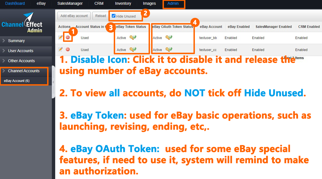Image resolution: width=322 pixels, height=179 pixels.
Task: Disable the testuser_bb account via red icon
Action: click(x=68, y=37)
